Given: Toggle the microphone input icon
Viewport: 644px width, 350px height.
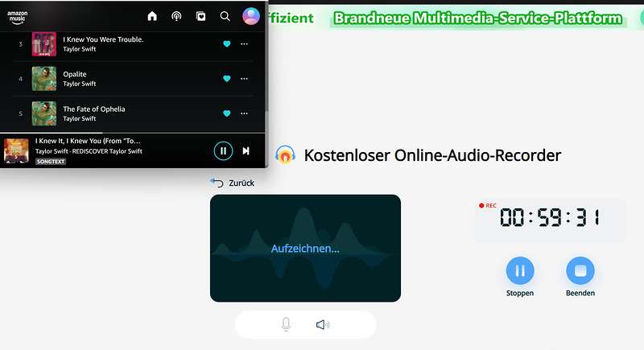Looking at the screenshot, I should click(287, 324).
